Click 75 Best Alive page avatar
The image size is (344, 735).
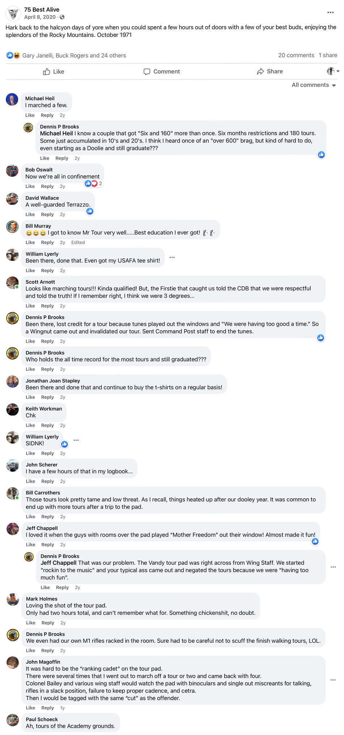click(x=13, y=13)
